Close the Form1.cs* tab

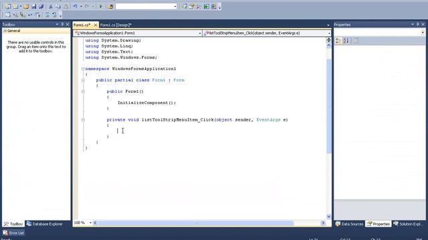tap(95, 25)
